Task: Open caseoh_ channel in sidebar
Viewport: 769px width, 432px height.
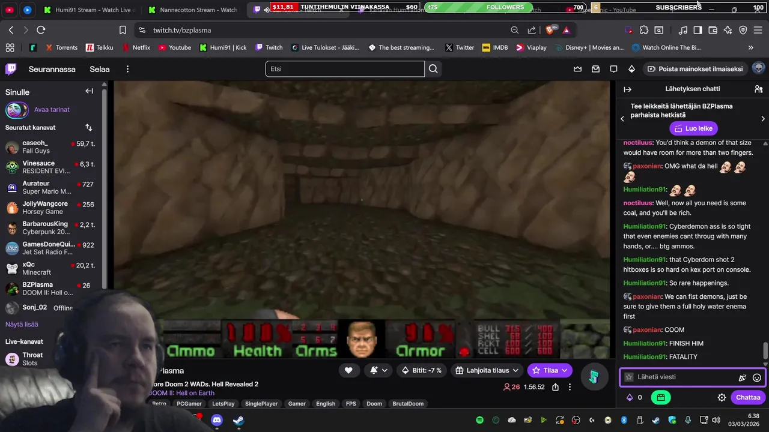Action: [50, 147]
